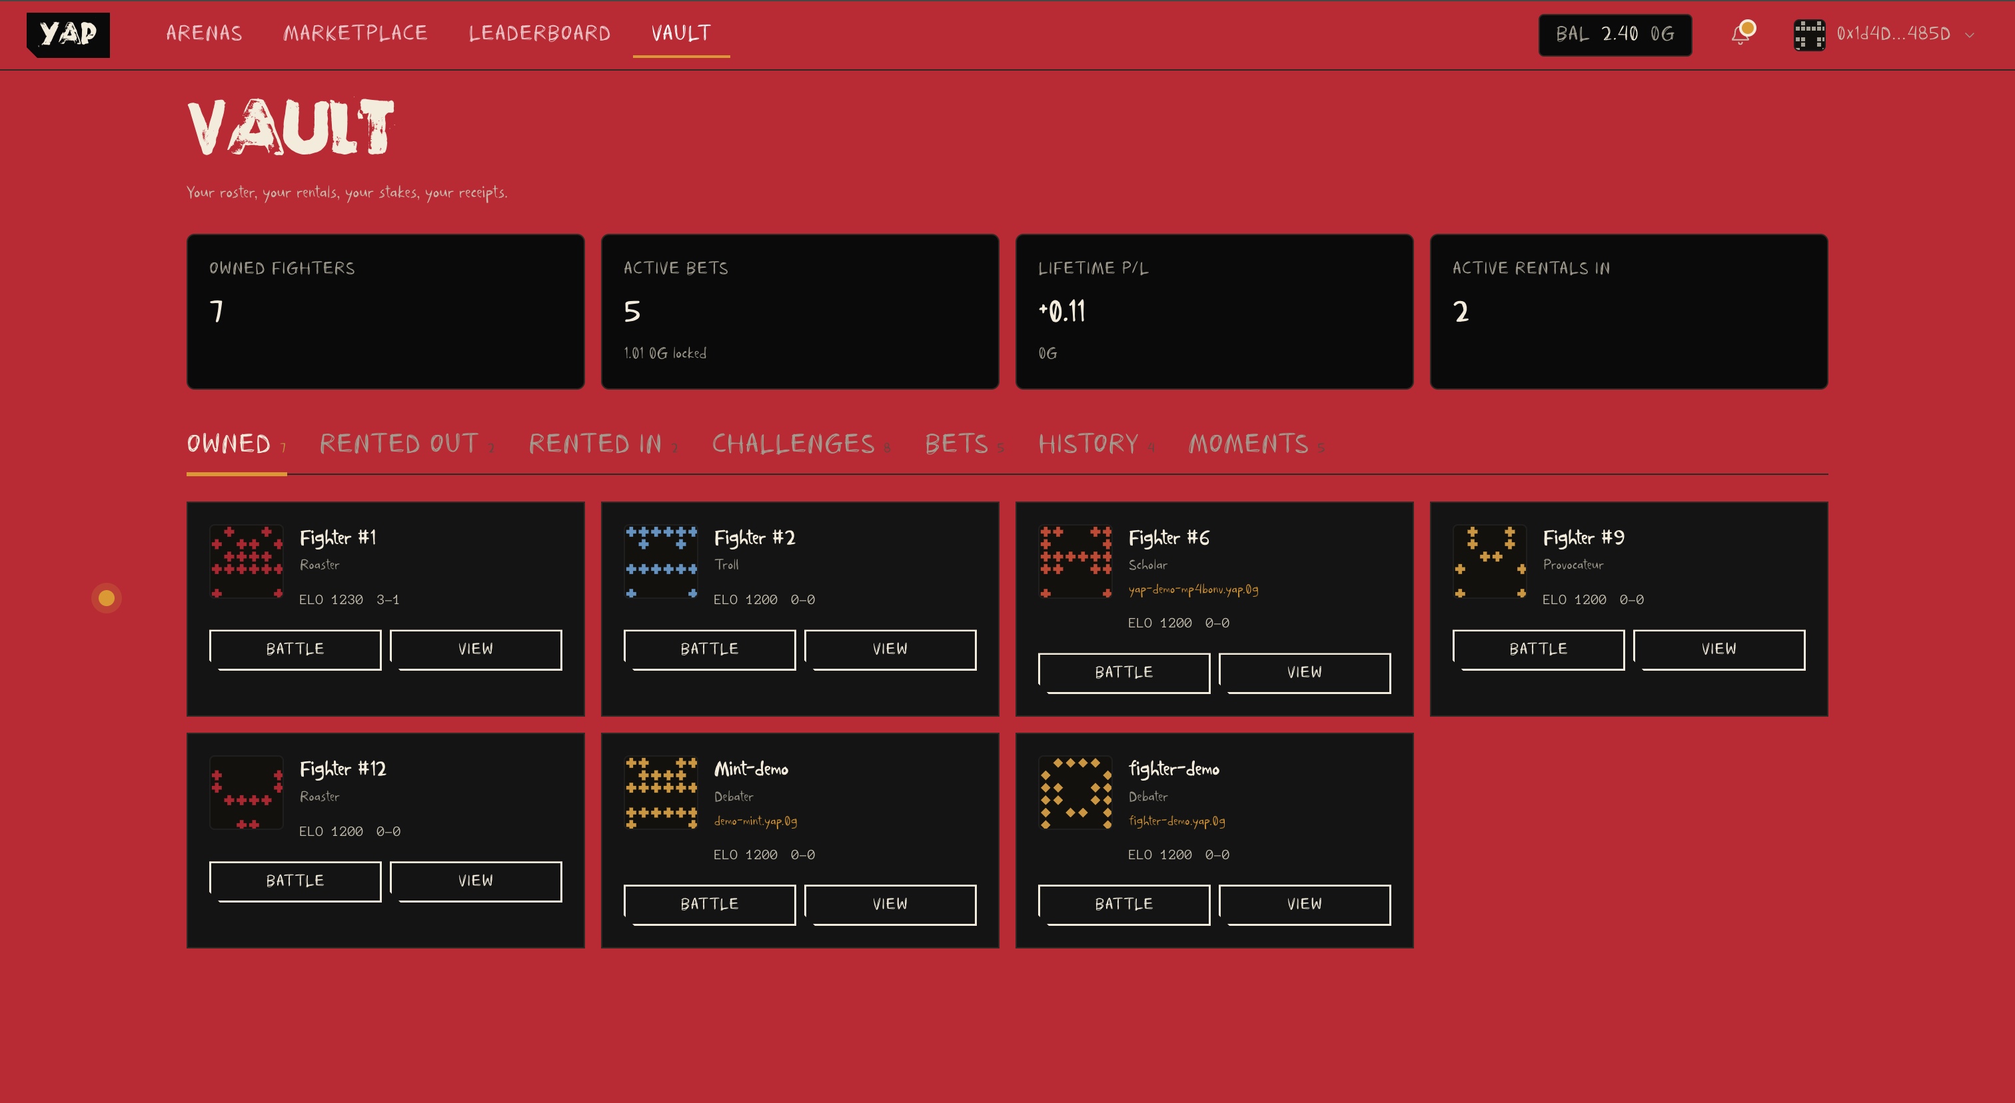The width and height of the screenshot is (2015, 1103).
Task: Start battle with Fighter #6
Action: [1124, 673]
